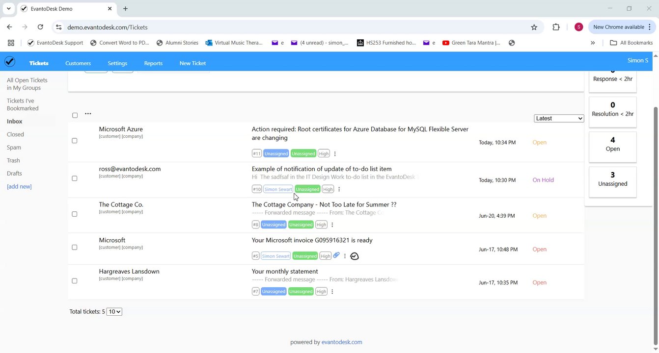Tick the Hargreaves Lansdown ticket checkbox
Viewport: 659px width, 353px height.
pyautogui.click(x=75, y=281)
